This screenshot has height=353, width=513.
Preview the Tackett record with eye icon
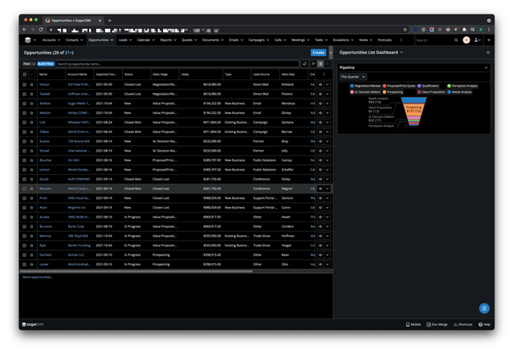click(x=320, y=94)
